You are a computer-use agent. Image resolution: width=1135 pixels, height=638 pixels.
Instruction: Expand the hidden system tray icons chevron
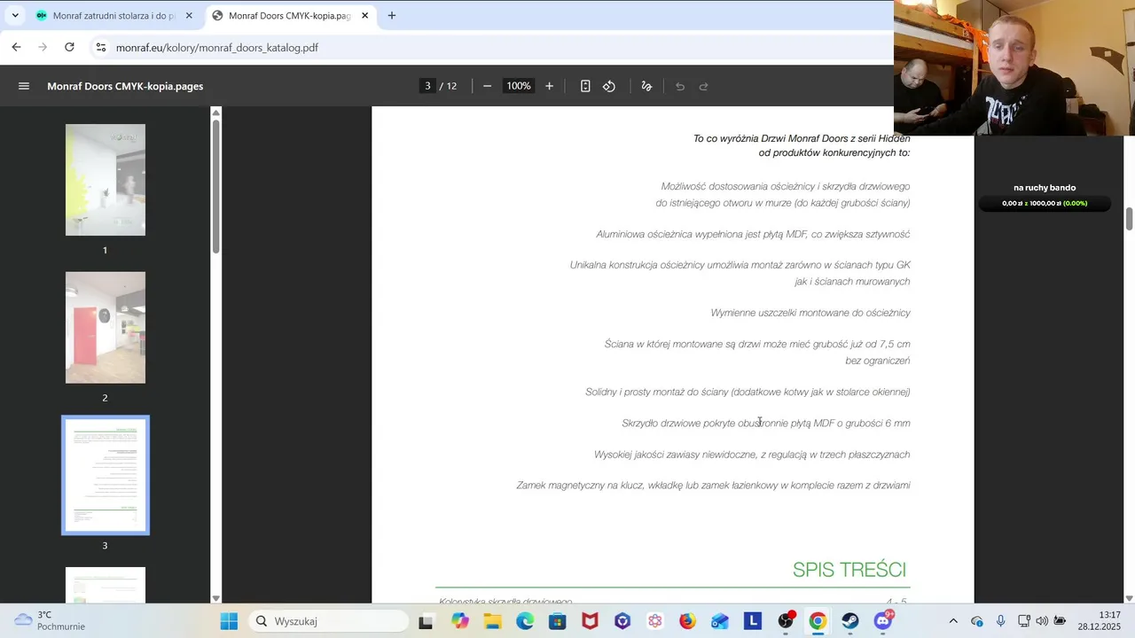953,621
